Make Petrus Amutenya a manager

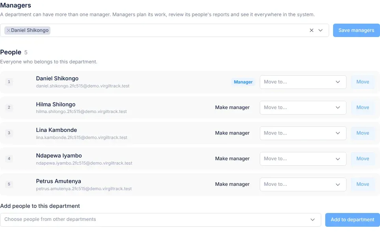pos(232,185)
